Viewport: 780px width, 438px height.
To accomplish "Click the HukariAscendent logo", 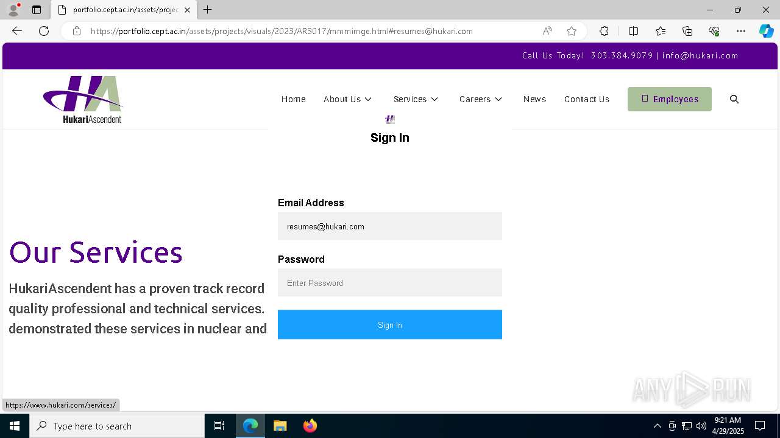I will [83, 99].
